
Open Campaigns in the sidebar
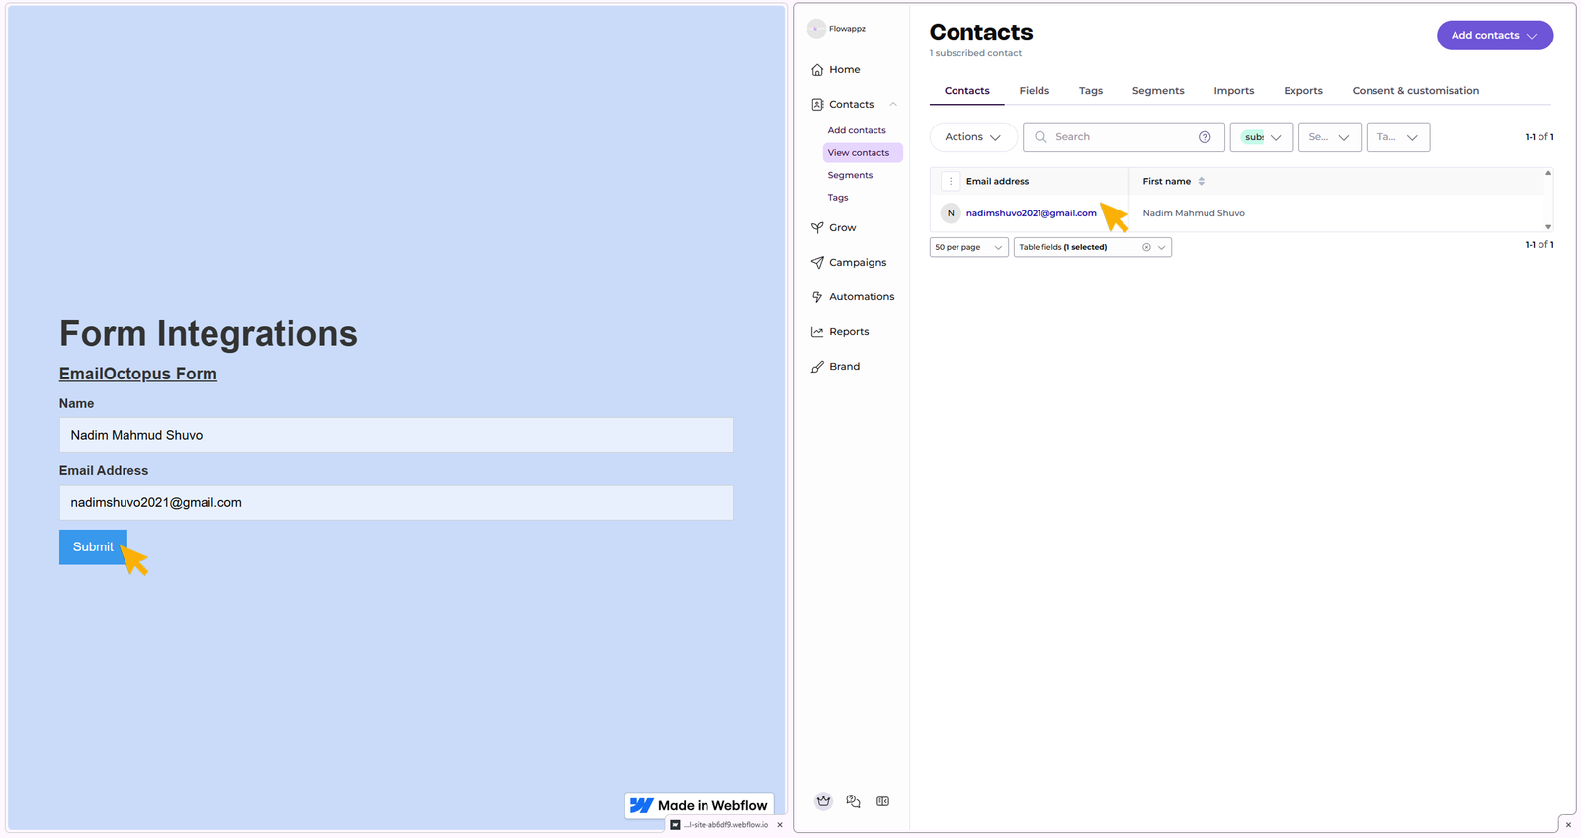click(848, 263)
